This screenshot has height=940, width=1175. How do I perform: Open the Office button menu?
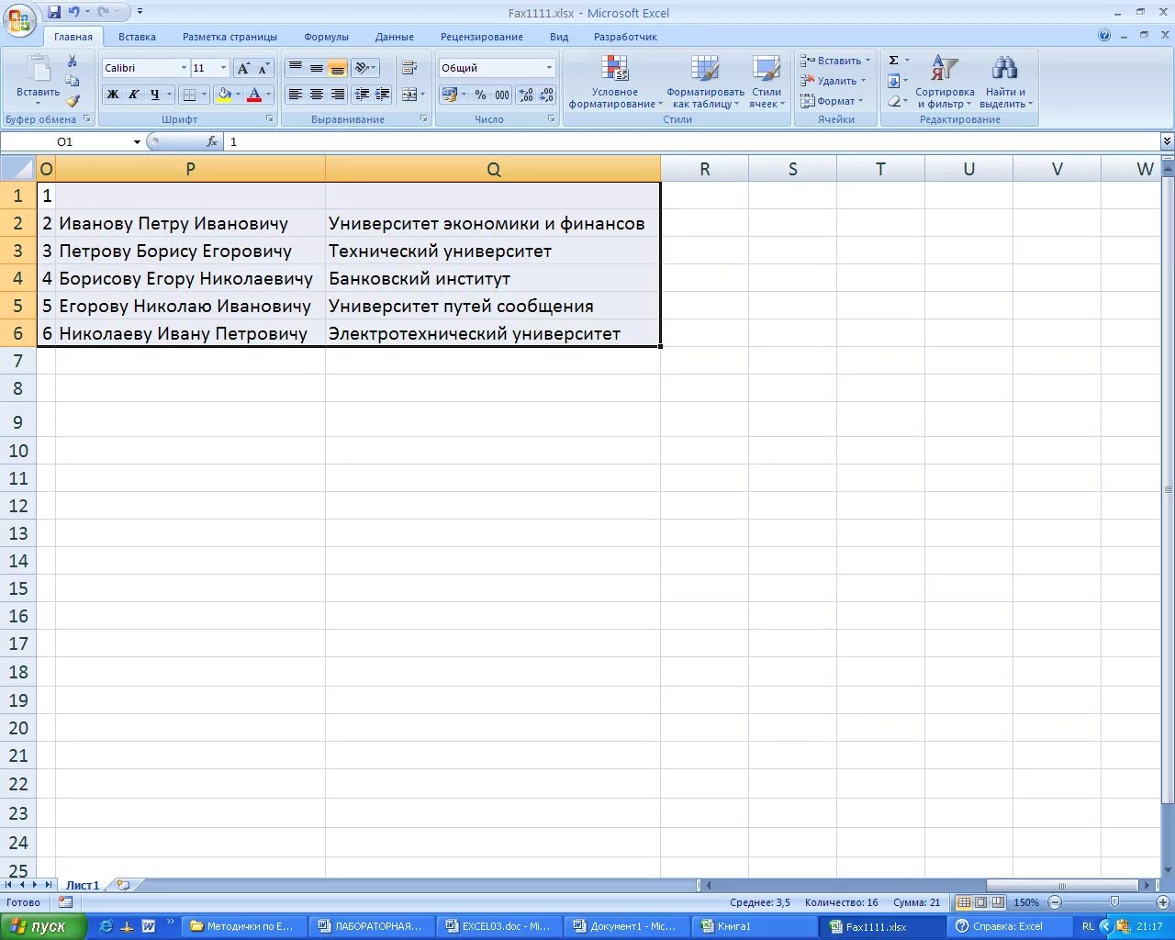click(19, 19)
